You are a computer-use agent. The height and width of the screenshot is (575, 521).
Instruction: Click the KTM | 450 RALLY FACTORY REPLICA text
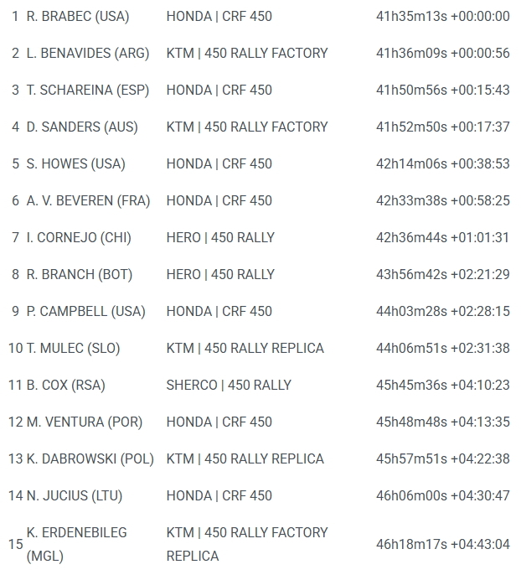pyautogui.click(x=247, y=545)
